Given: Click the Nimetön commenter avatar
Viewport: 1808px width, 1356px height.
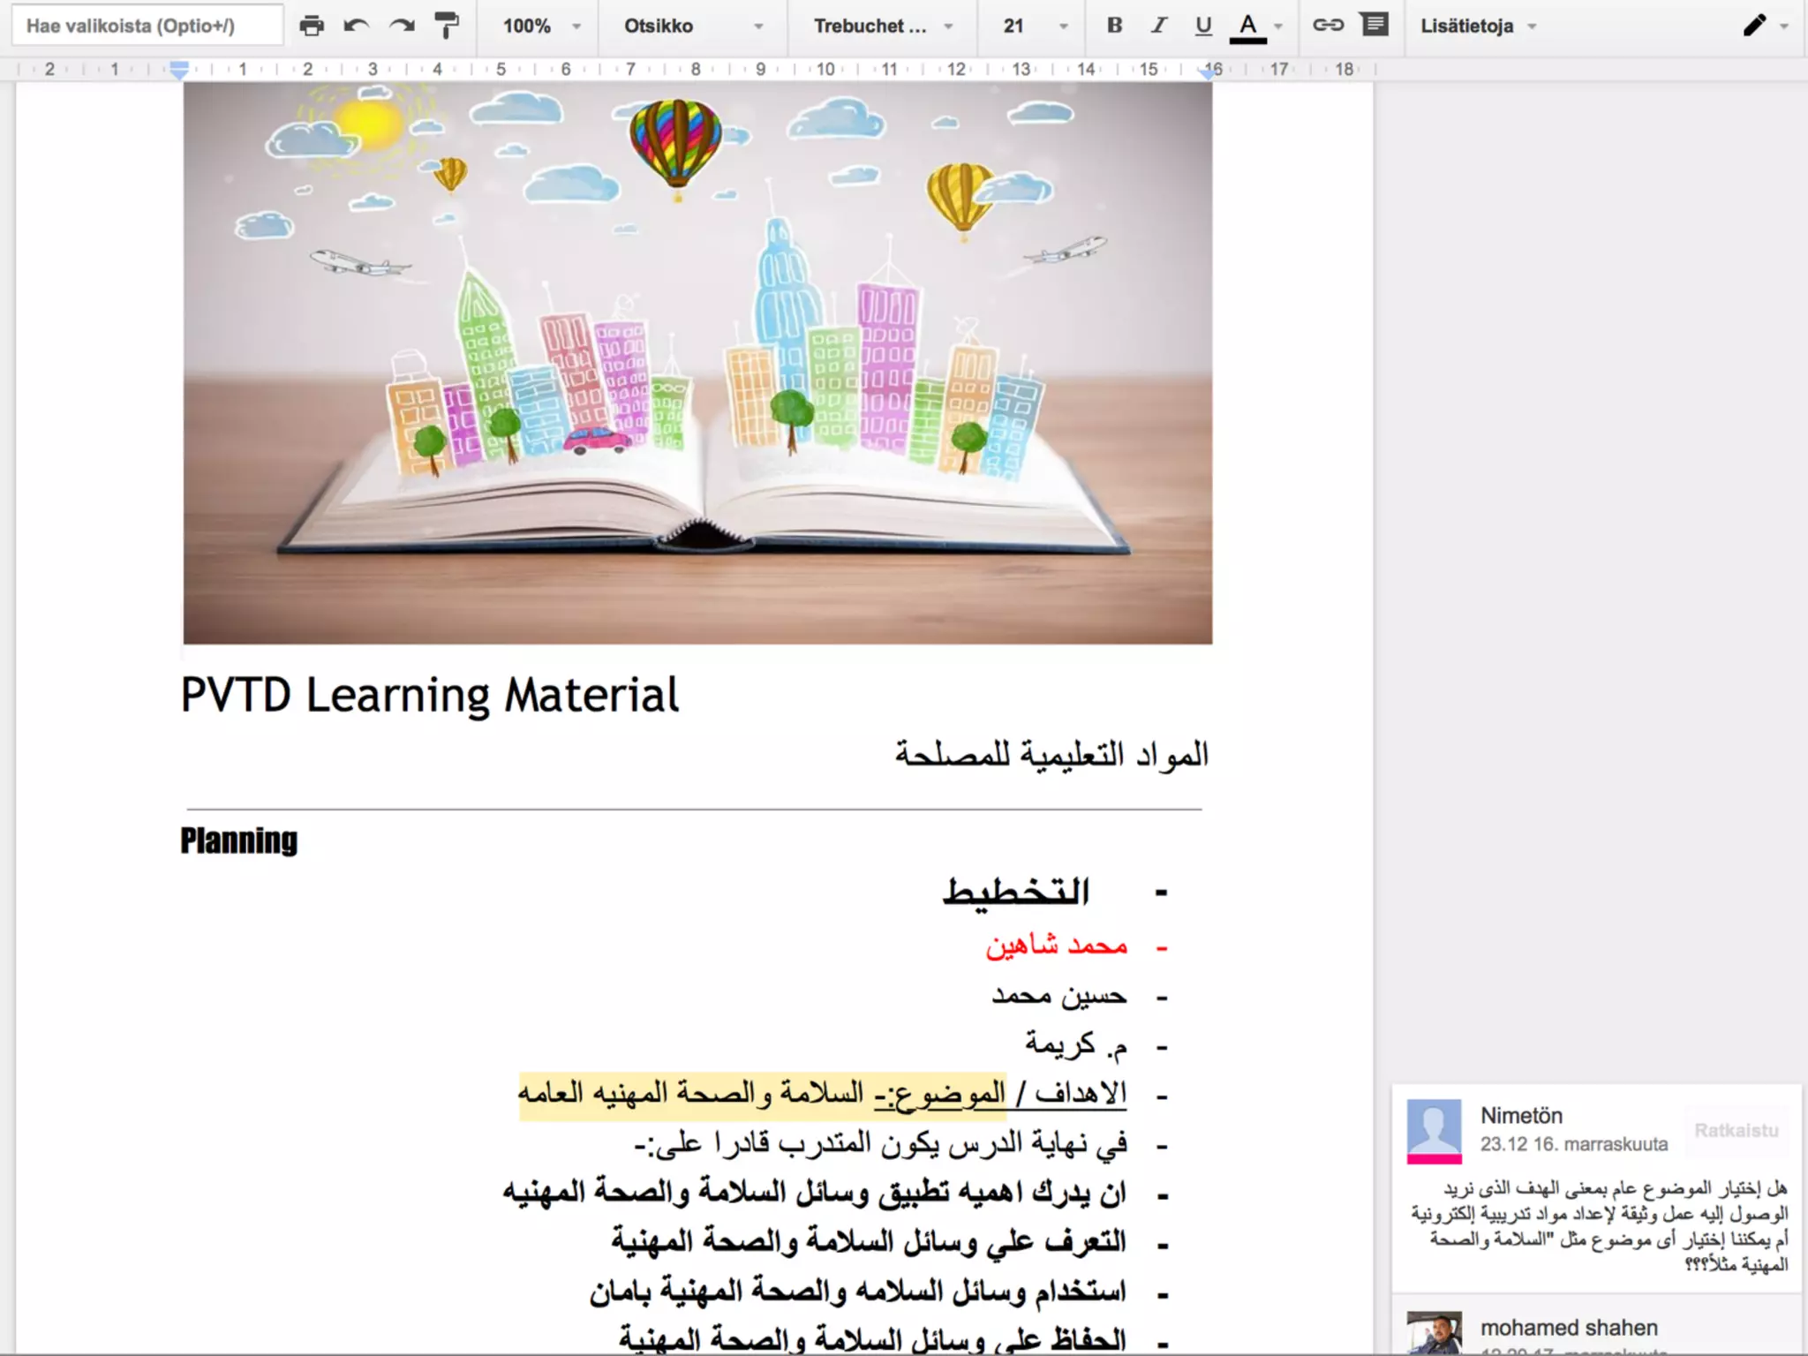Looking at the screenshot, I should pos(1434,1130).
